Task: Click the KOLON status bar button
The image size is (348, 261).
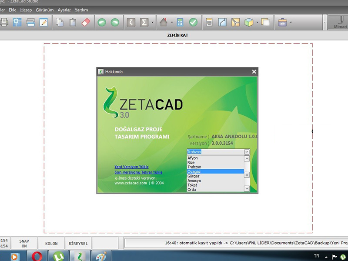Action: (51, 244)
